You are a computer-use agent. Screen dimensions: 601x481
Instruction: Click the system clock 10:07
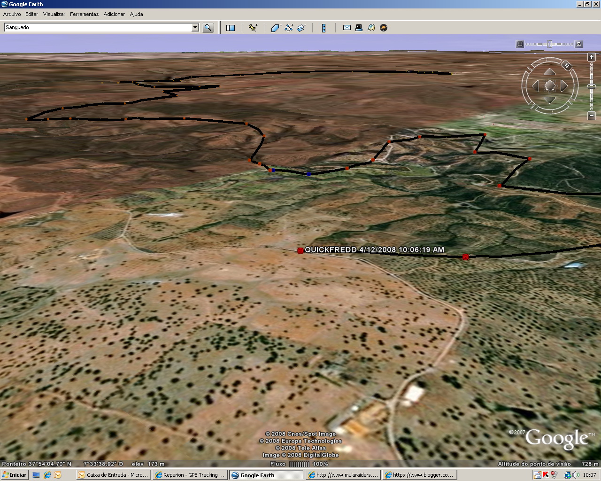589,475
